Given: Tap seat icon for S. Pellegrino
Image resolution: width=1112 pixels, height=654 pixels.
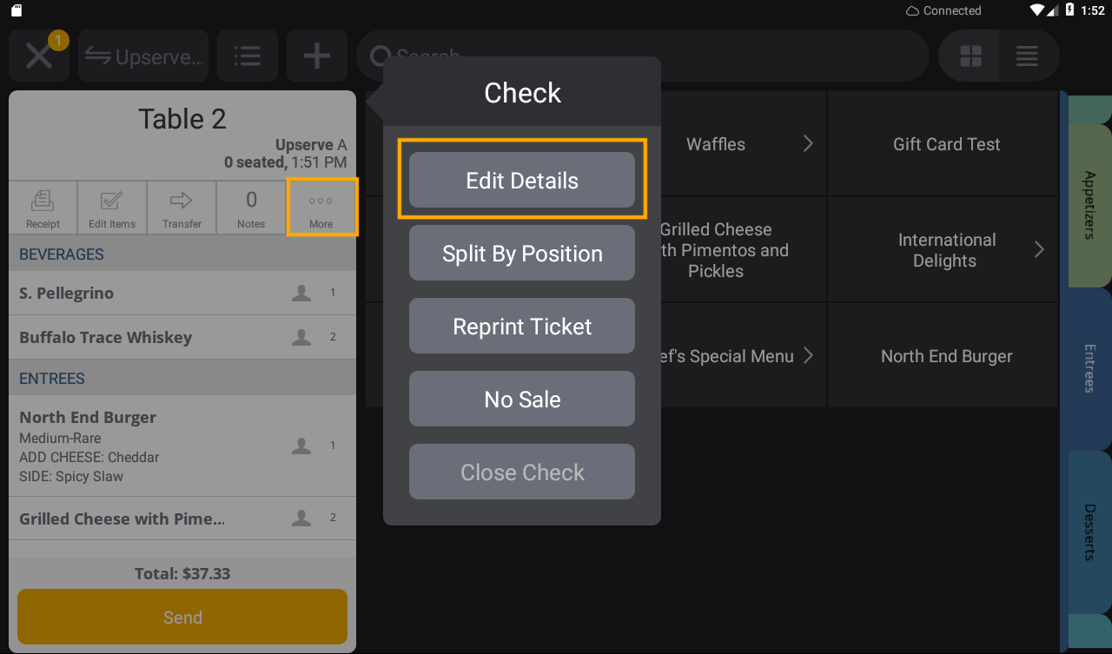Looking at the screenshot, I should tap(301, 293).
